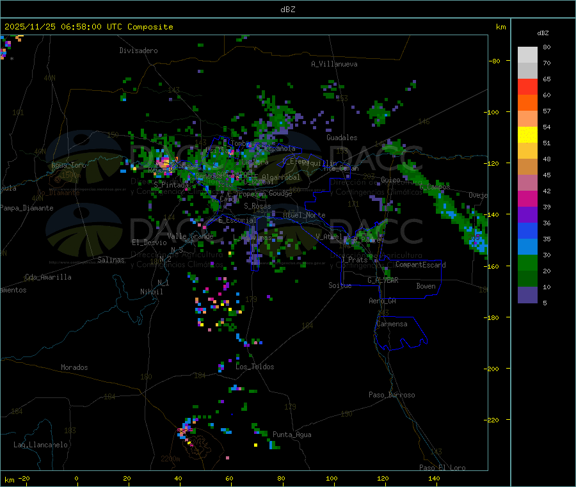Click the Algarrobal place label
This screenshot has width=576, height=487.
coord(281,177)
